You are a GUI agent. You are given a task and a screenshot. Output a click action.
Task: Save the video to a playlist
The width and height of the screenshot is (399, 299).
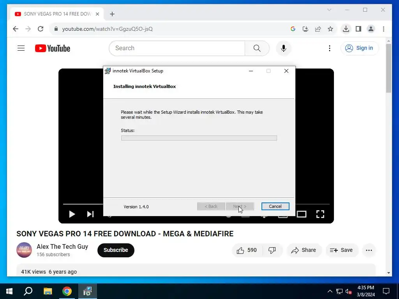341,250
